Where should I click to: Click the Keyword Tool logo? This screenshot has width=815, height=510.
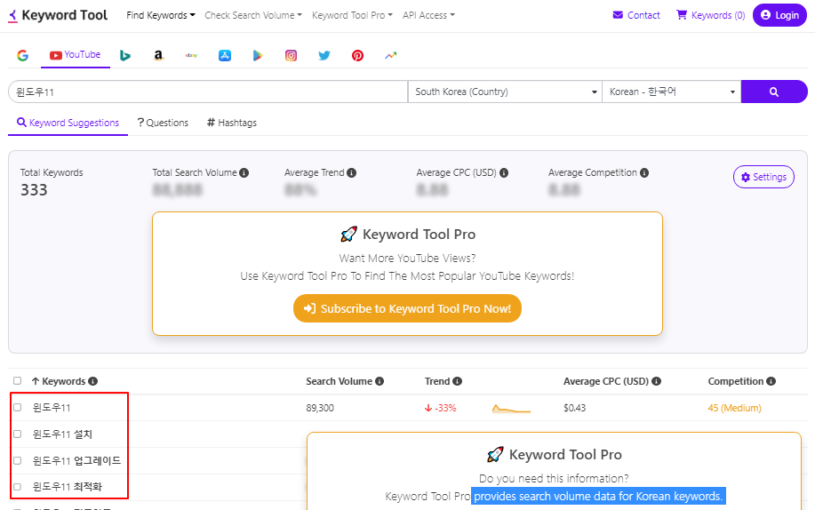tap(58, 15)
